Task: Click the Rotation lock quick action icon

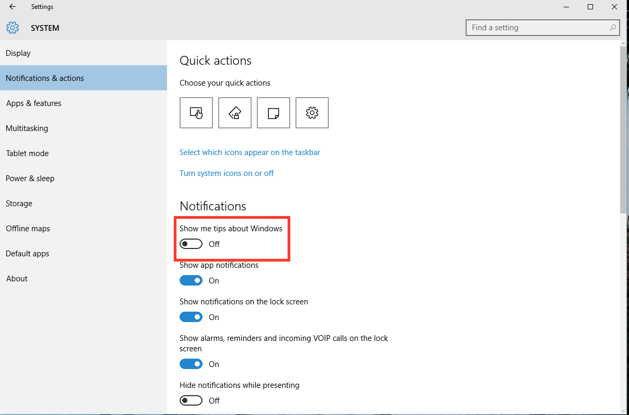Action: [234, 112]
